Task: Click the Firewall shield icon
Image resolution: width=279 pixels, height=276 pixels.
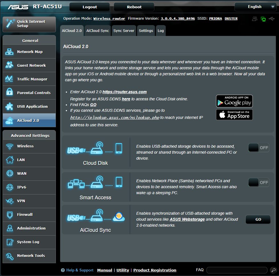Action: coord(10,215)
